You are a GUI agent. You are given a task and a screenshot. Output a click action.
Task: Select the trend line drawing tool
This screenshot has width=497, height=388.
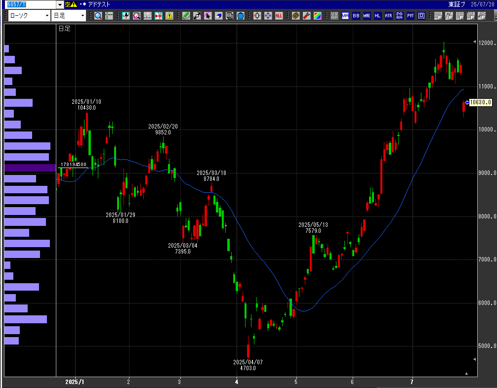(197, 15)
